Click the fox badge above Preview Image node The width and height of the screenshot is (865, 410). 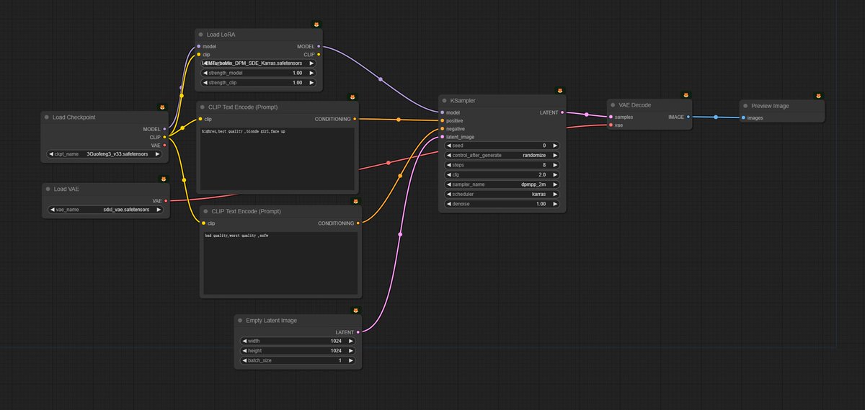(x=818, y=96)
